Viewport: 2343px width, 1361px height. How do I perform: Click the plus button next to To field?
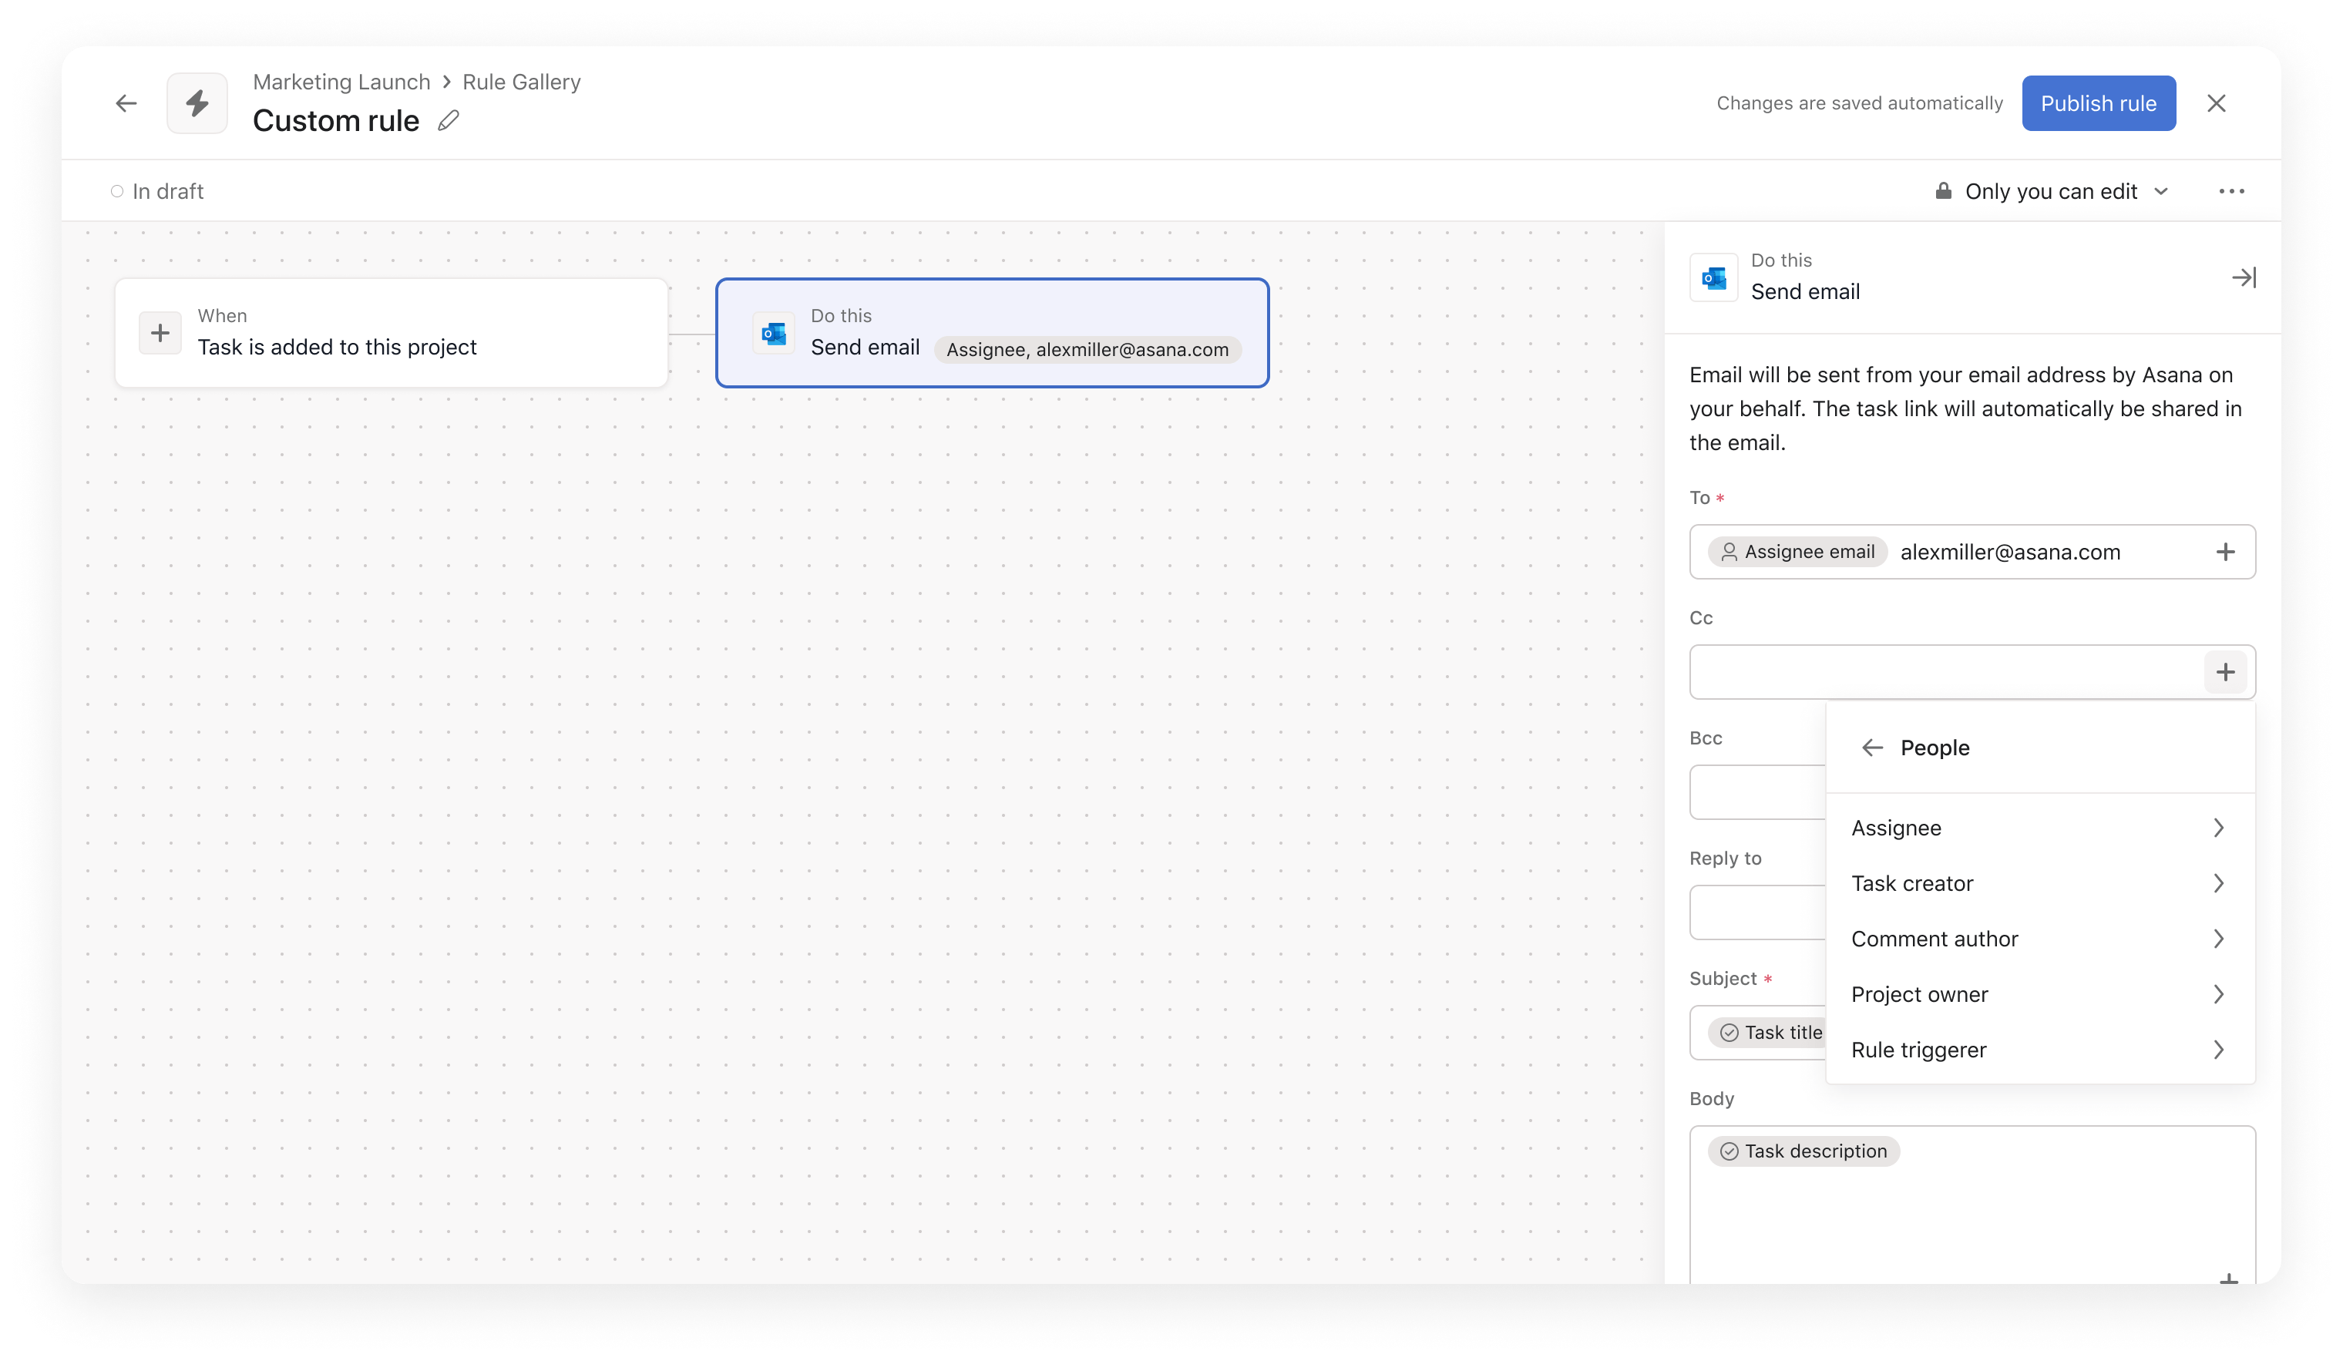(2228, 553)
